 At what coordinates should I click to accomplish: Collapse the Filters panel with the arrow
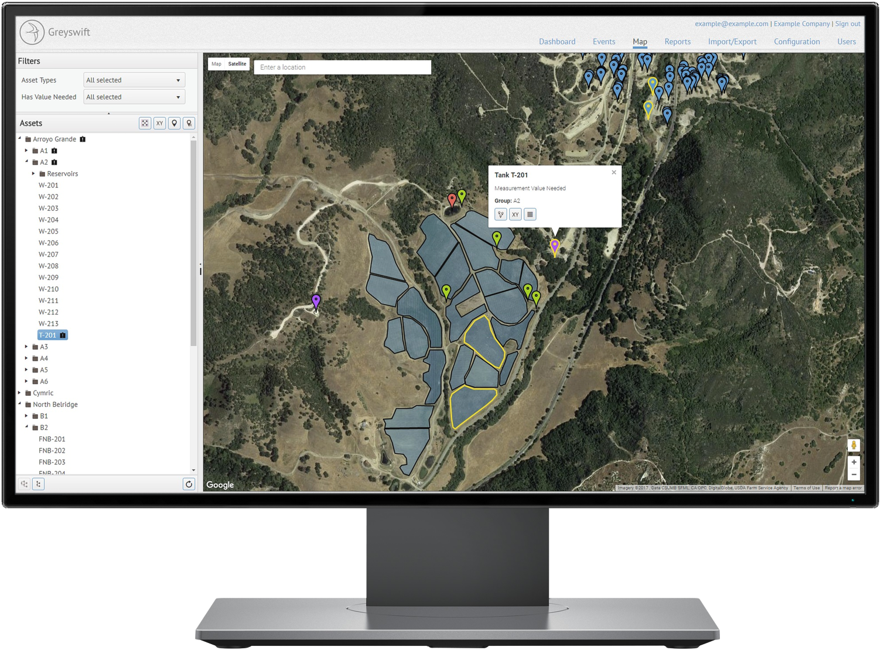pyautogui.click(x=109, y=113)
